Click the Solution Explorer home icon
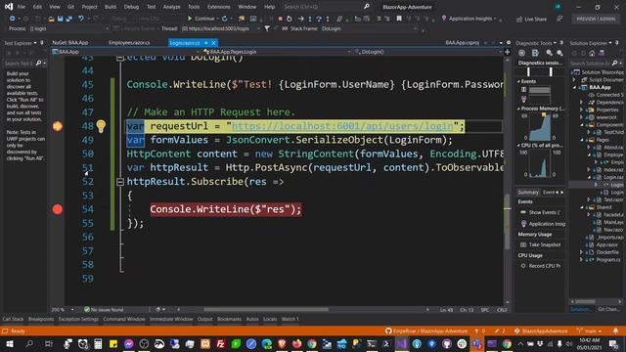Viewport: 626px width, 352px height. coord(592,53)
